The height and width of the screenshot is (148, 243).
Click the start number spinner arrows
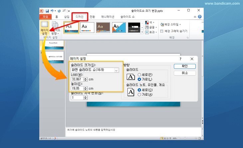(86, 98)
